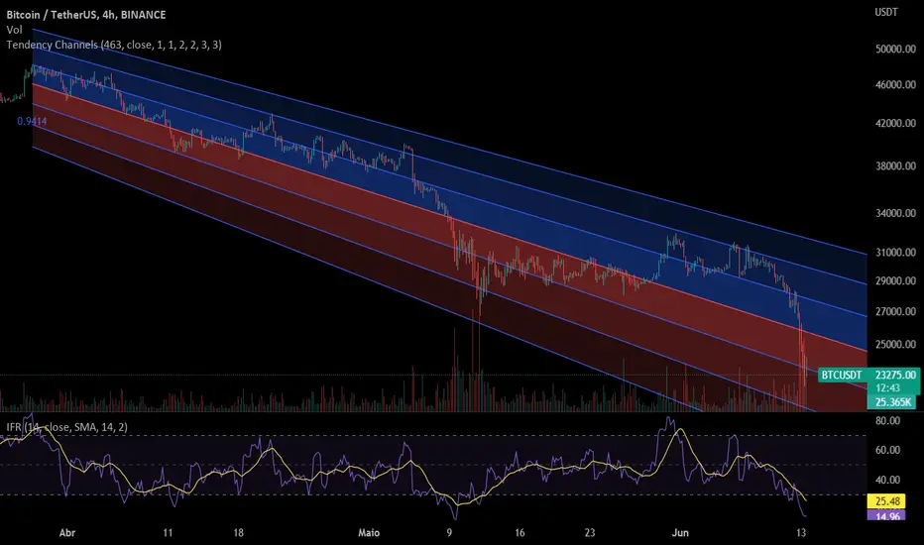Click the Maio date on time axis
This screenshot has height=545, width=924.
(369, 533)
